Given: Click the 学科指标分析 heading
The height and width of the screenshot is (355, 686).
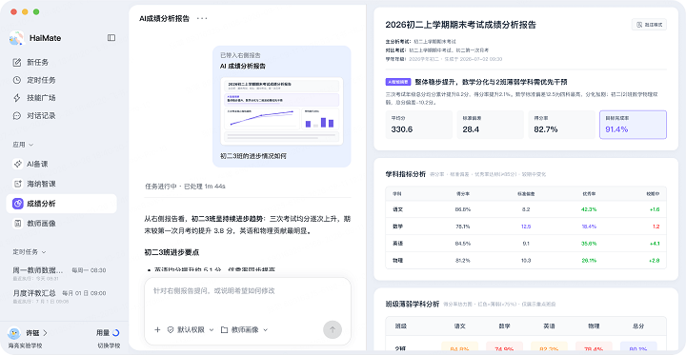Looking at the screenshot, I should (x=405, y=174).
